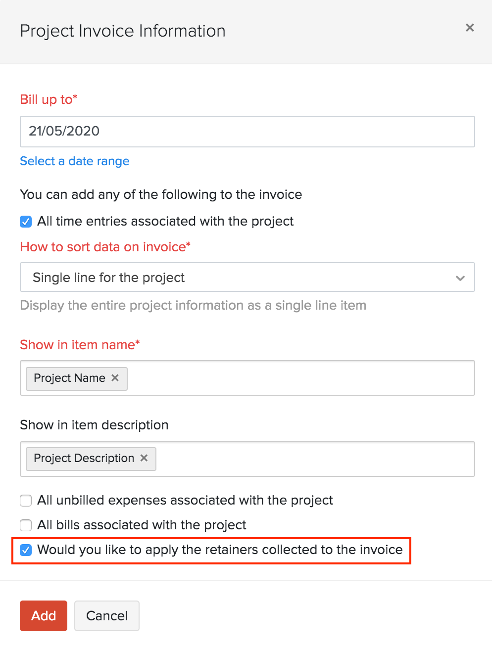
Task: Select a date range for billing
Action: click(x=74, y=161)
